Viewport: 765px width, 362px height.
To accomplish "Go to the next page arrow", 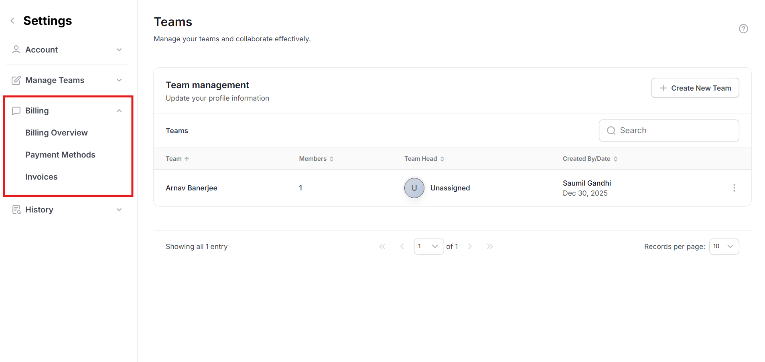I will coord(470,247).
